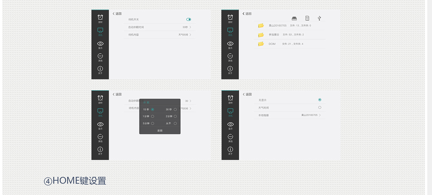The height and width of the screenshot is (195, 432).
Task: Click 天气时间 chevron behind the 休眠 popup
Action: [190, 108]
